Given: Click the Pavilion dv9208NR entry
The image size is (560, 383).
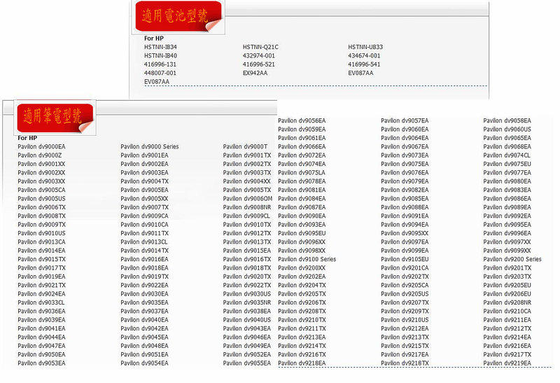Looking at the screenshot, I should pyautogui.click(x=507, y=302).
